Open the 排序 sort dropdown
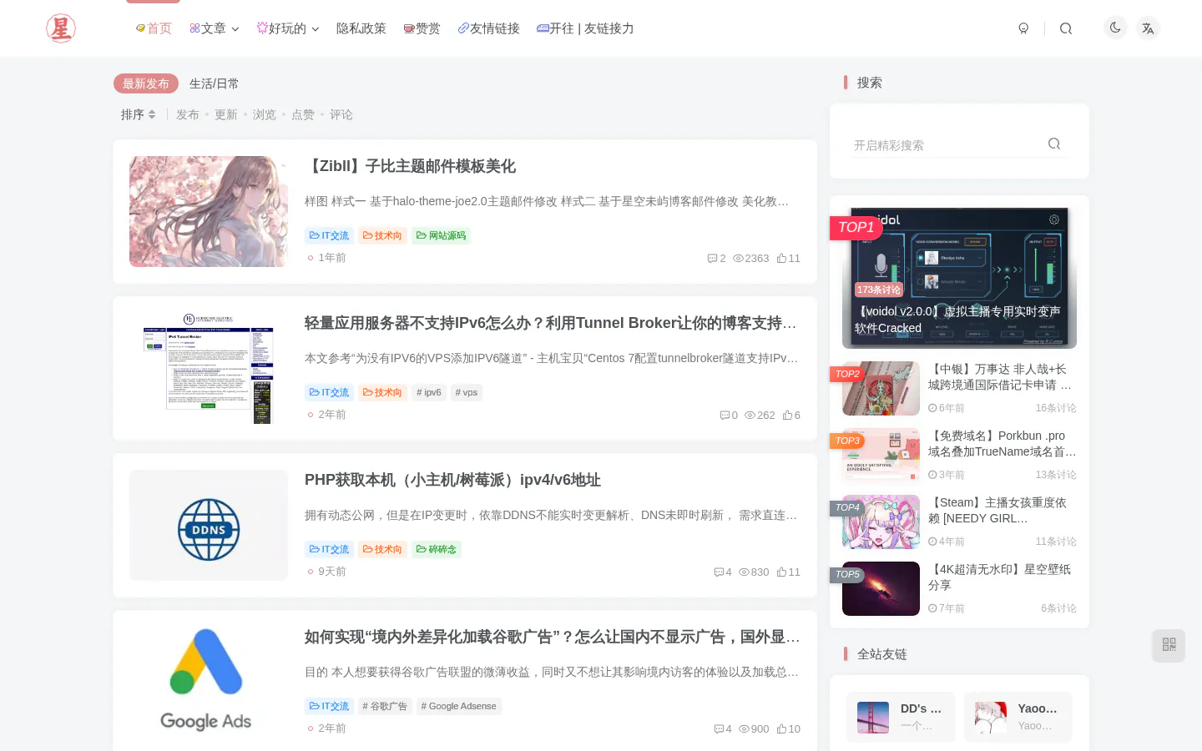This screenshot has width=1202, height=751. pos(139,114)
